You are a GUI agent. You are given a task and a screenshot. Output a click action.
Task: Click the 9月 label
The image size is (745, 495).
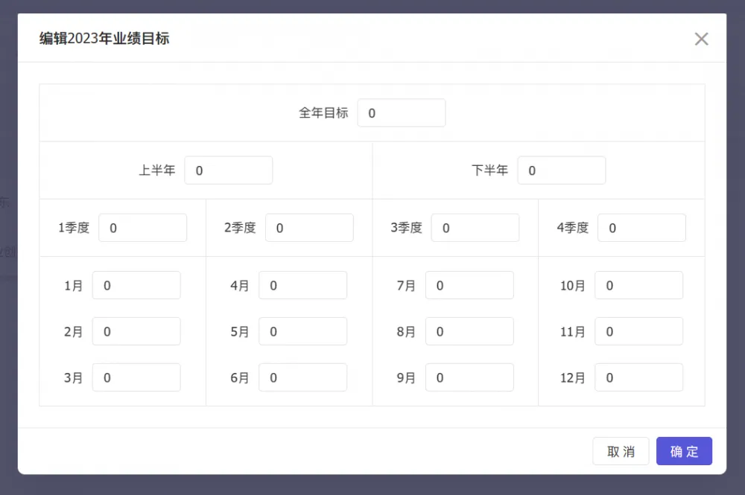coord(406,378)
